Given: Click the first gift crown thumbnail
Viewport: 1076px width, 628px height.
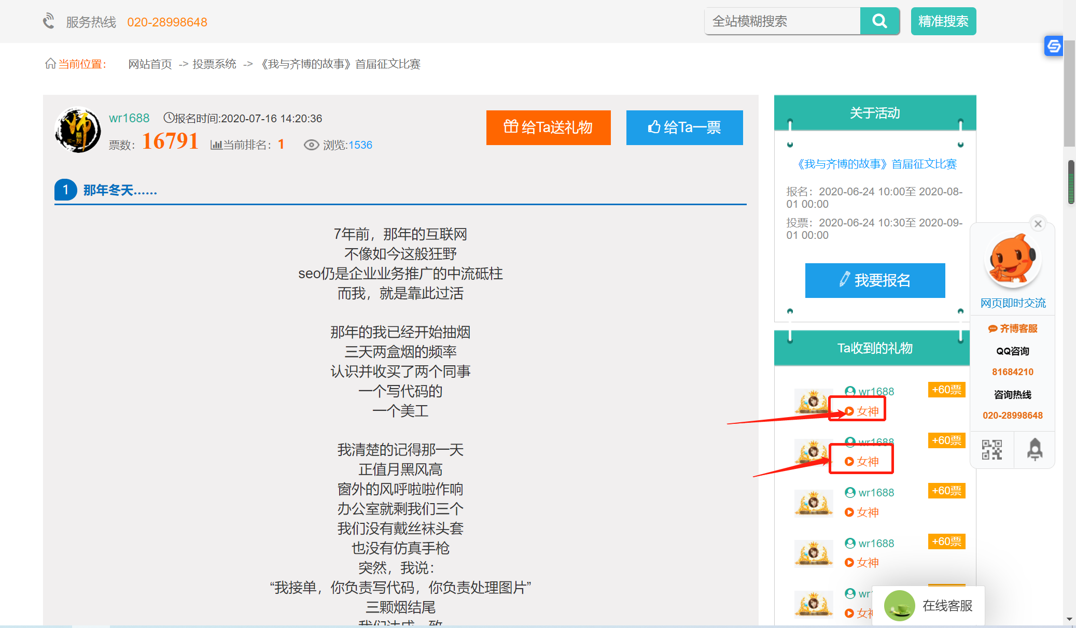Looking at the screenshot, I should [x=813, y=402].
